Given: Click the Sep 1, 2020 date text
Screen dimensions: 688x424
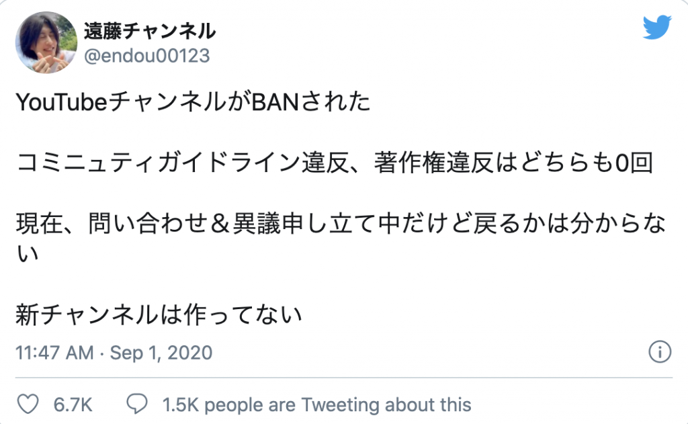Looking at the screenshot, I should 161,352.
